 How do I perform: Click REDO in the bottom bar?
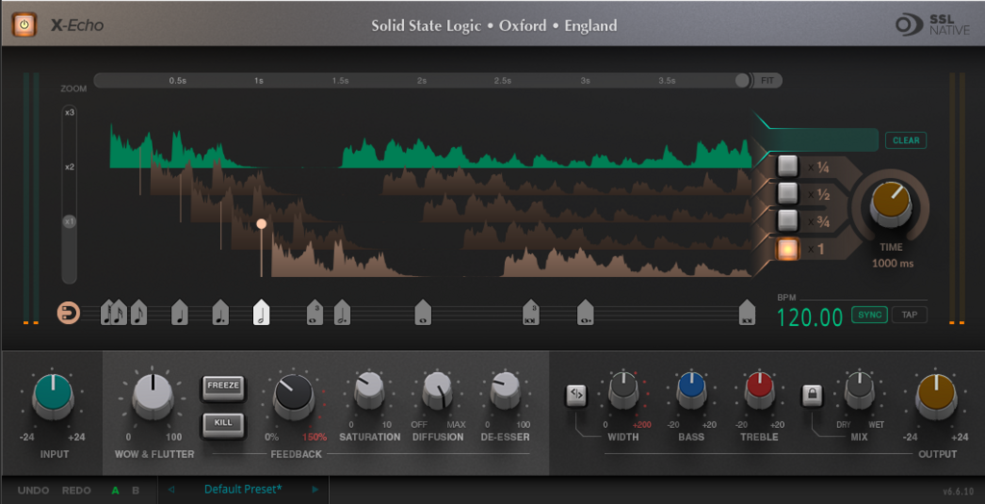click(77, 491)
